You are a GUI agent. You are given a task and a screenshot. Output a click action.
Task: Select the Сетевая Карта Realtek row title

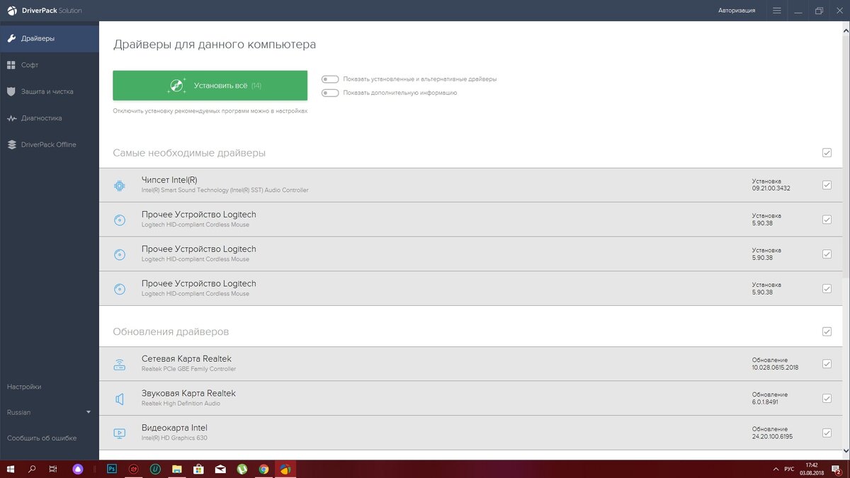(186, 359)
